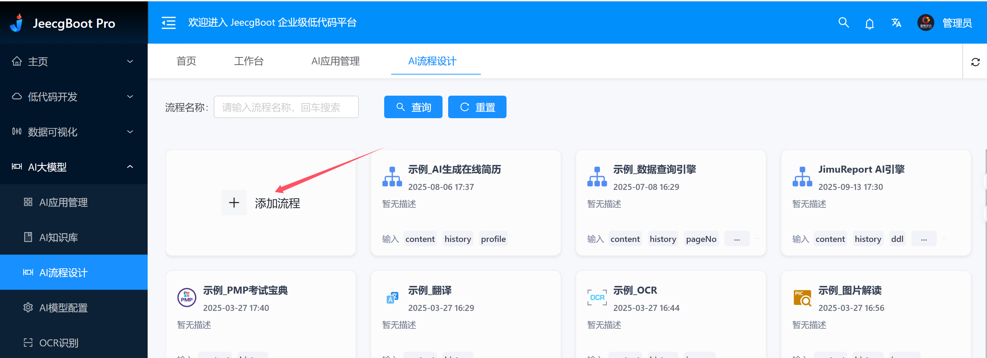Screen dimensions: 987x358
Task: Click the plus icon to add flow
Action: (x=234, y=203)
